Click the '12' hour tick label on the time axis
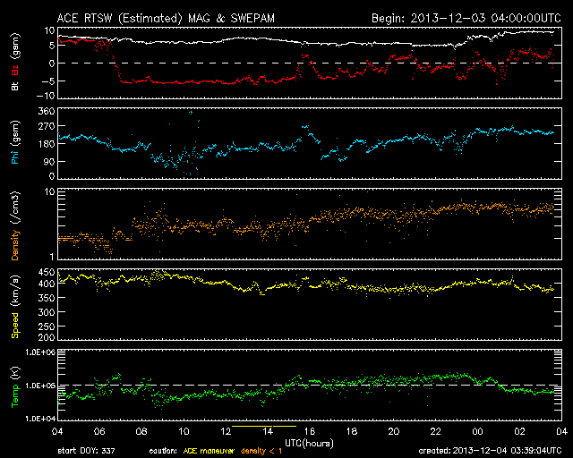 click(x=226, y=431)
